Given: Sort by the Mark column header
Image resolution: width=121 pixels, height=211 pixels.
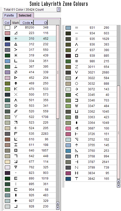Looking at the screenshot, I should [15, 23].
